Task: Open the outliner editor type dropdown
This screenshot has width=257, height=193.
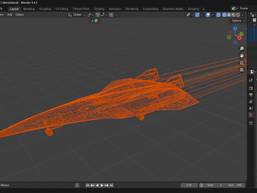Action: [253, 15]
